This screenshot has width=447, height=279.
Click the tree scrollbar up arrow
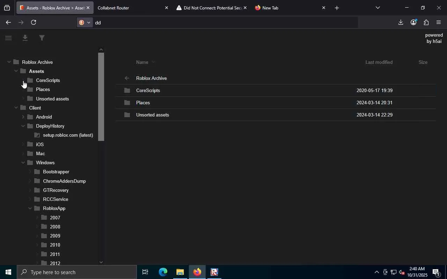point(101,50)
